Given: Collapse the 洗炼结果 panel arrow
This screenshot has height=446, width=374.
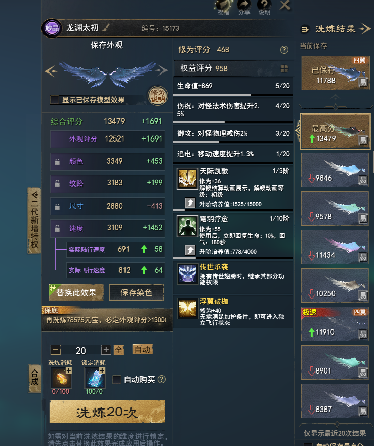Looking at the screenshot, I should point(365,29).
